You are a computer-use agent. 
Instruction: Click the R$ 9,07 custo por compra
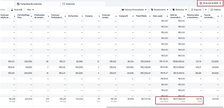coord(113,73)
